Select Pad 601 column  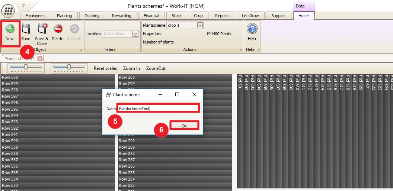click(240, 131)
